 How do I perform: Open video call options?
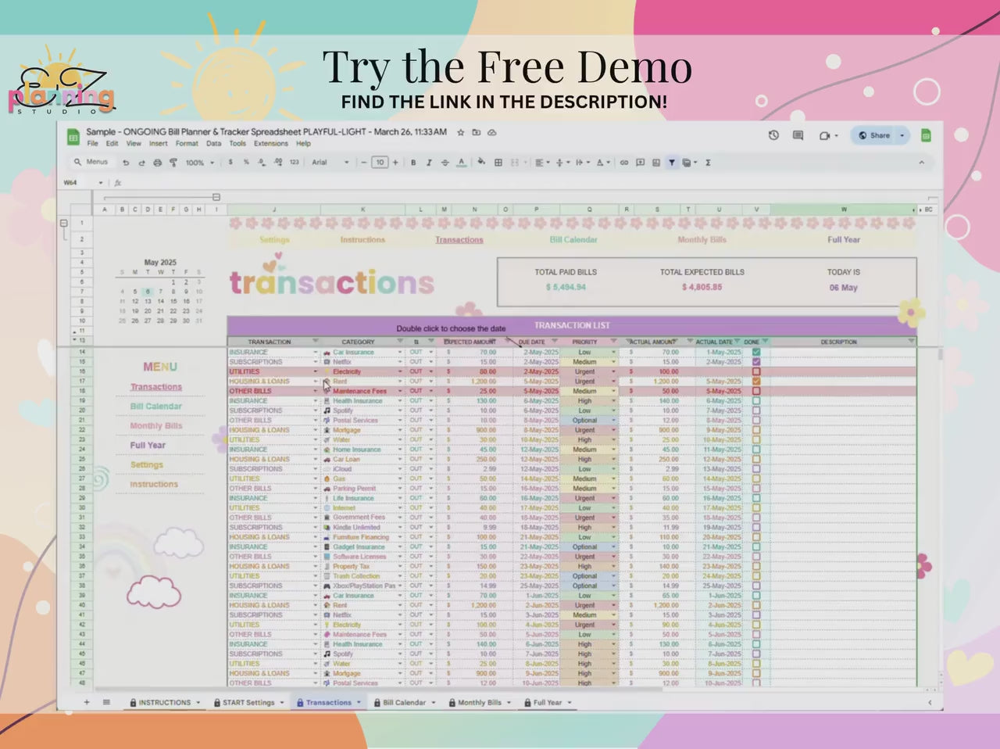(x=828, y=135)
